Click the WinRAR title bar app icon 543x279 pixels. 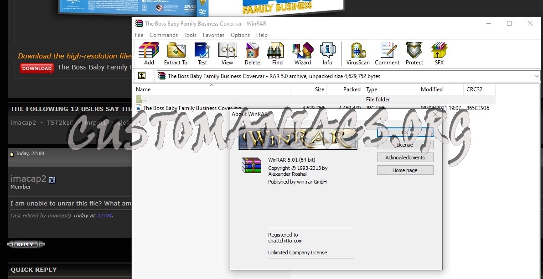pyautogui.click(x=139, y=24)
